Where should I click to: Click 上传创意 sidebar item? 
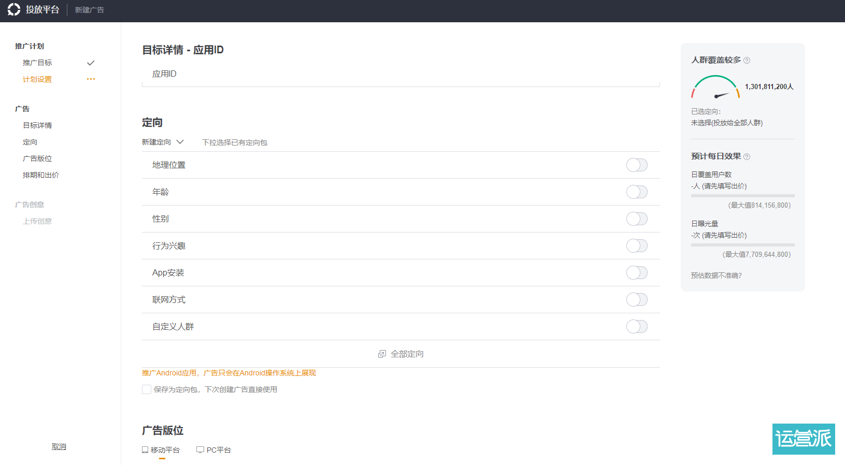pyautogui.click(x=37, y=221)
